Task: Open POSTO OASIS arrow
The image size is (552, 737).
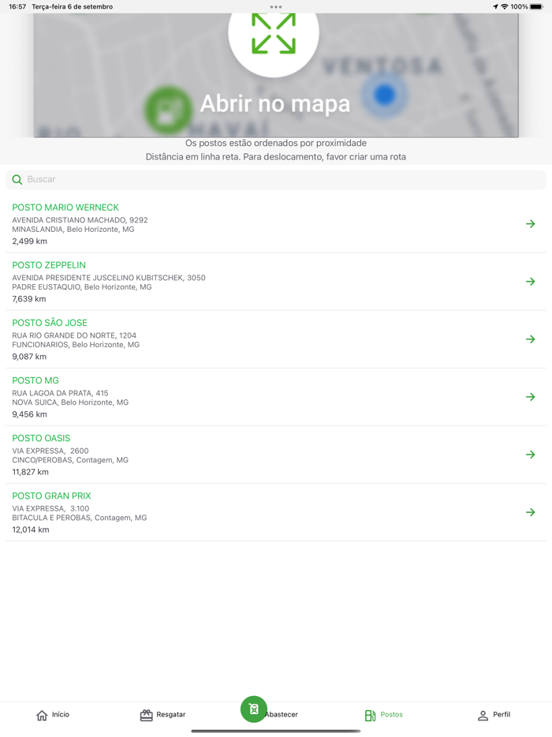Action: (531, 455)
